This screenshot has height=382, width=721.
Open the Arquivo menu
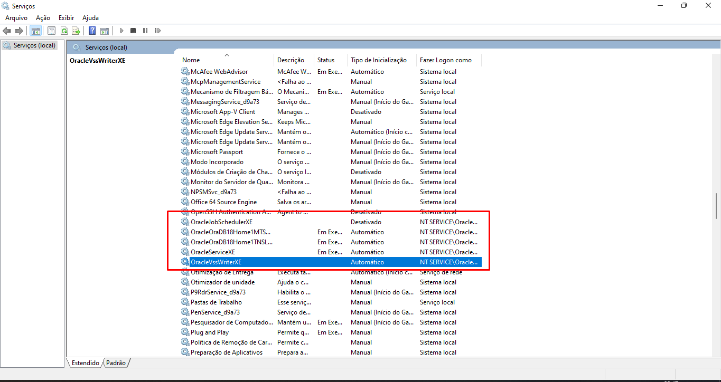[16, 18]
